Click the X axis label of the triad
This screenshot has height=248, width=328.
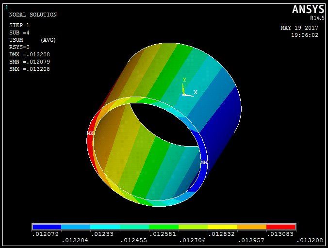tap(196, 92)
